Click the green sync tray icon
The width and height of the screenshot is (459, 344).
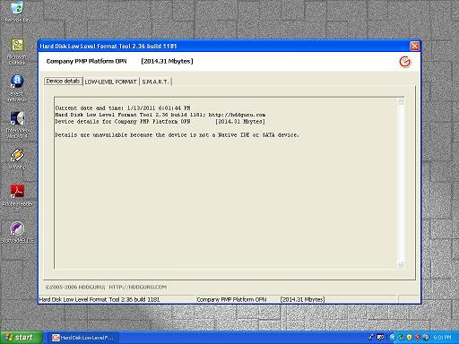pos(401,338)
